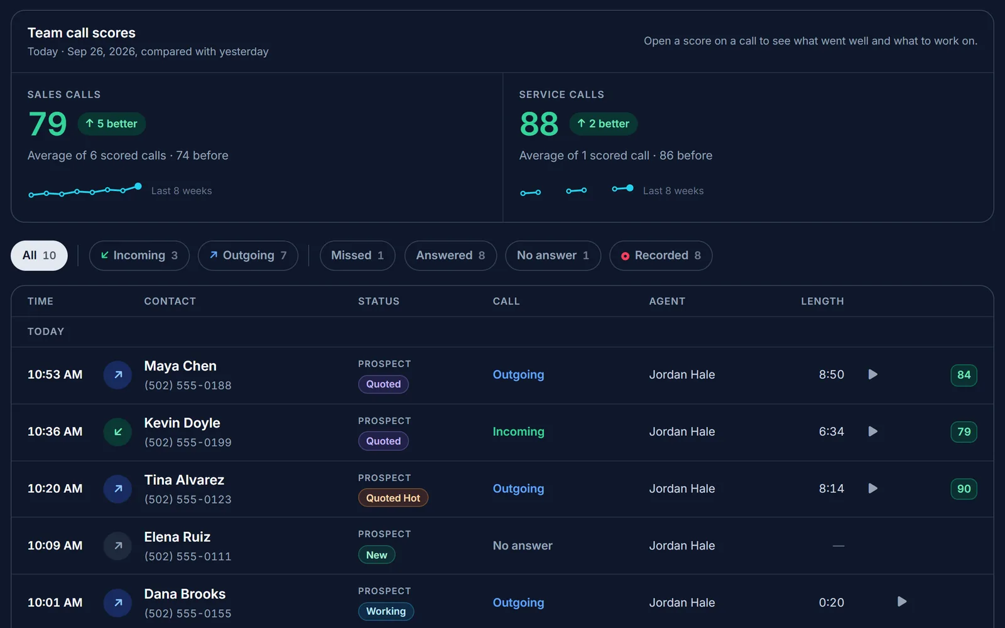Show Missed calls only
This screenshot has width=1005, height=628.
357,256
